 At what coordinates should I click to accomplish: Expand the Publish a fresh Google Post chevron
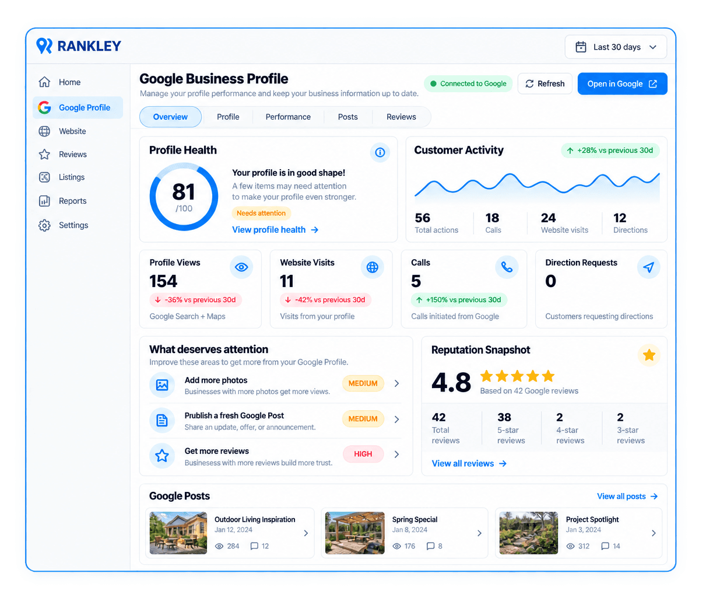click(x=396, y=419)
